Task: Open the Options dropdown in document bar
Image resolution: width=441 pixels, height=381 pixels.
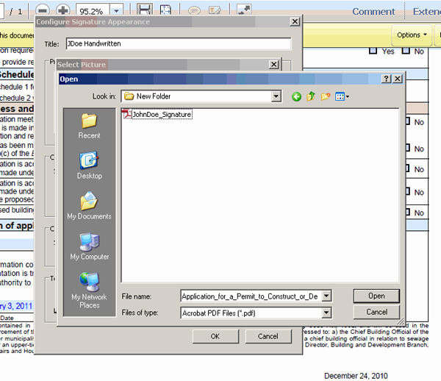Action: point(412,35)
